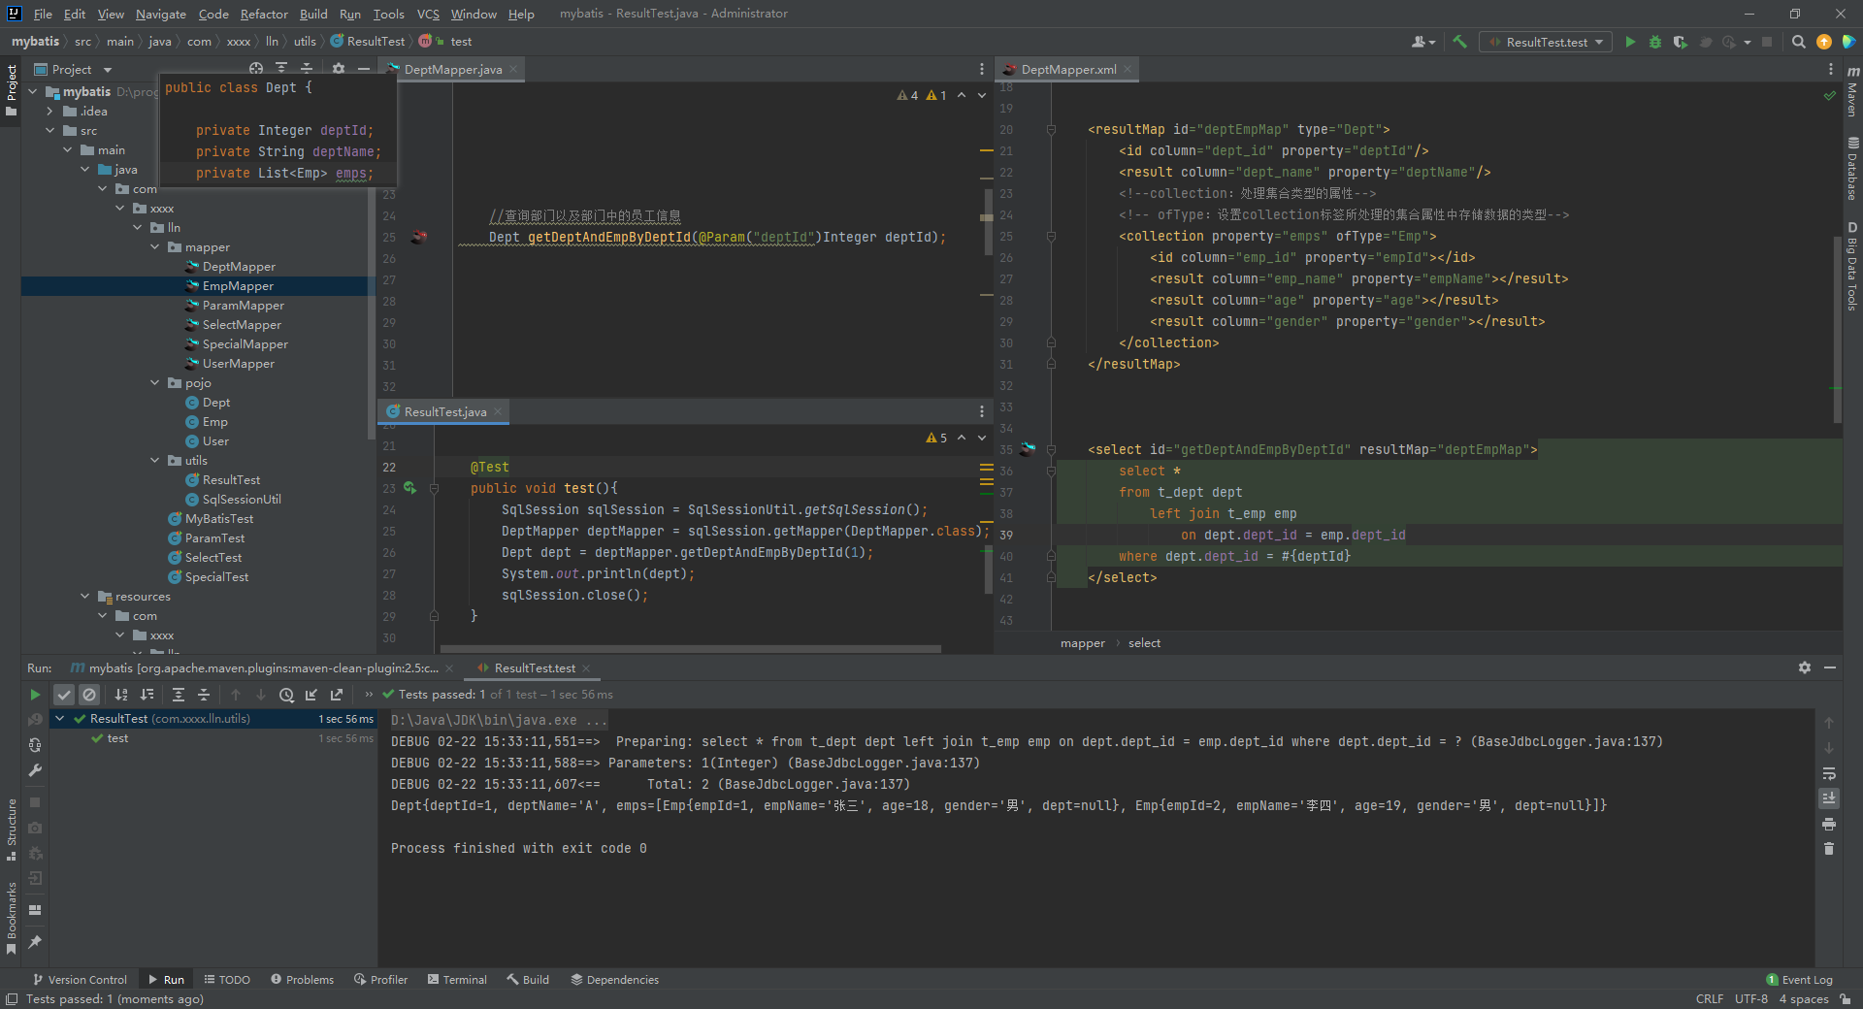This screenshot has width=1863, height=1009.
Task: Click the Build Project hammer icon
Action: (x=1459, y=42)
